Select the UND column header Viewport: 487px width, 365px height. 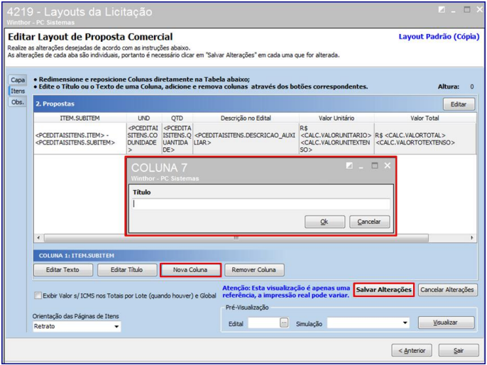click(x=144, y=118)
